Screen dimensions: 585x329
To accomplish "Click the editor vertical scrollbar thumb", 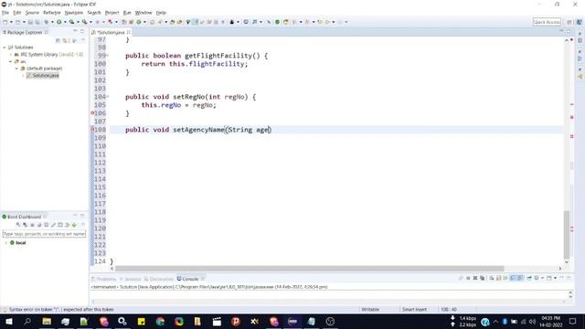I will coord(567,235).
